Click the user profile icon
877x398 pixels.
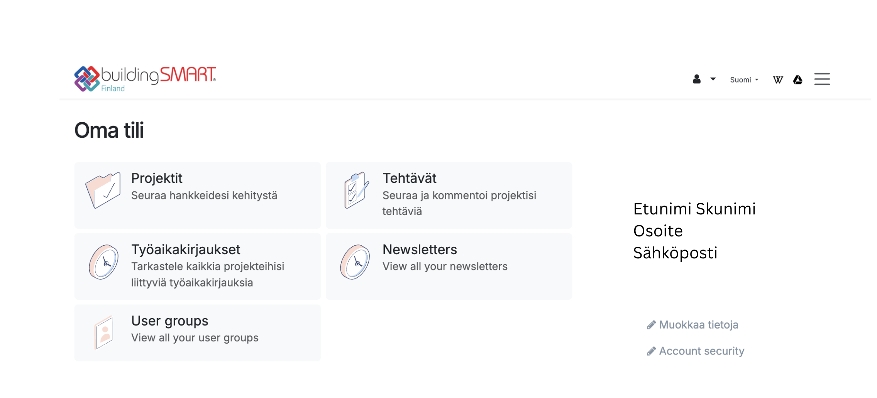696,79
